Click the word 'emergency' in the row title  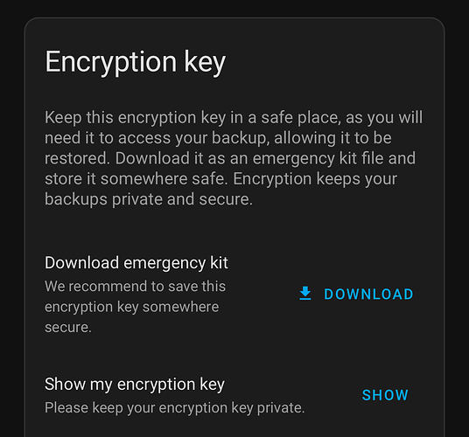click(x=164, y=264)
